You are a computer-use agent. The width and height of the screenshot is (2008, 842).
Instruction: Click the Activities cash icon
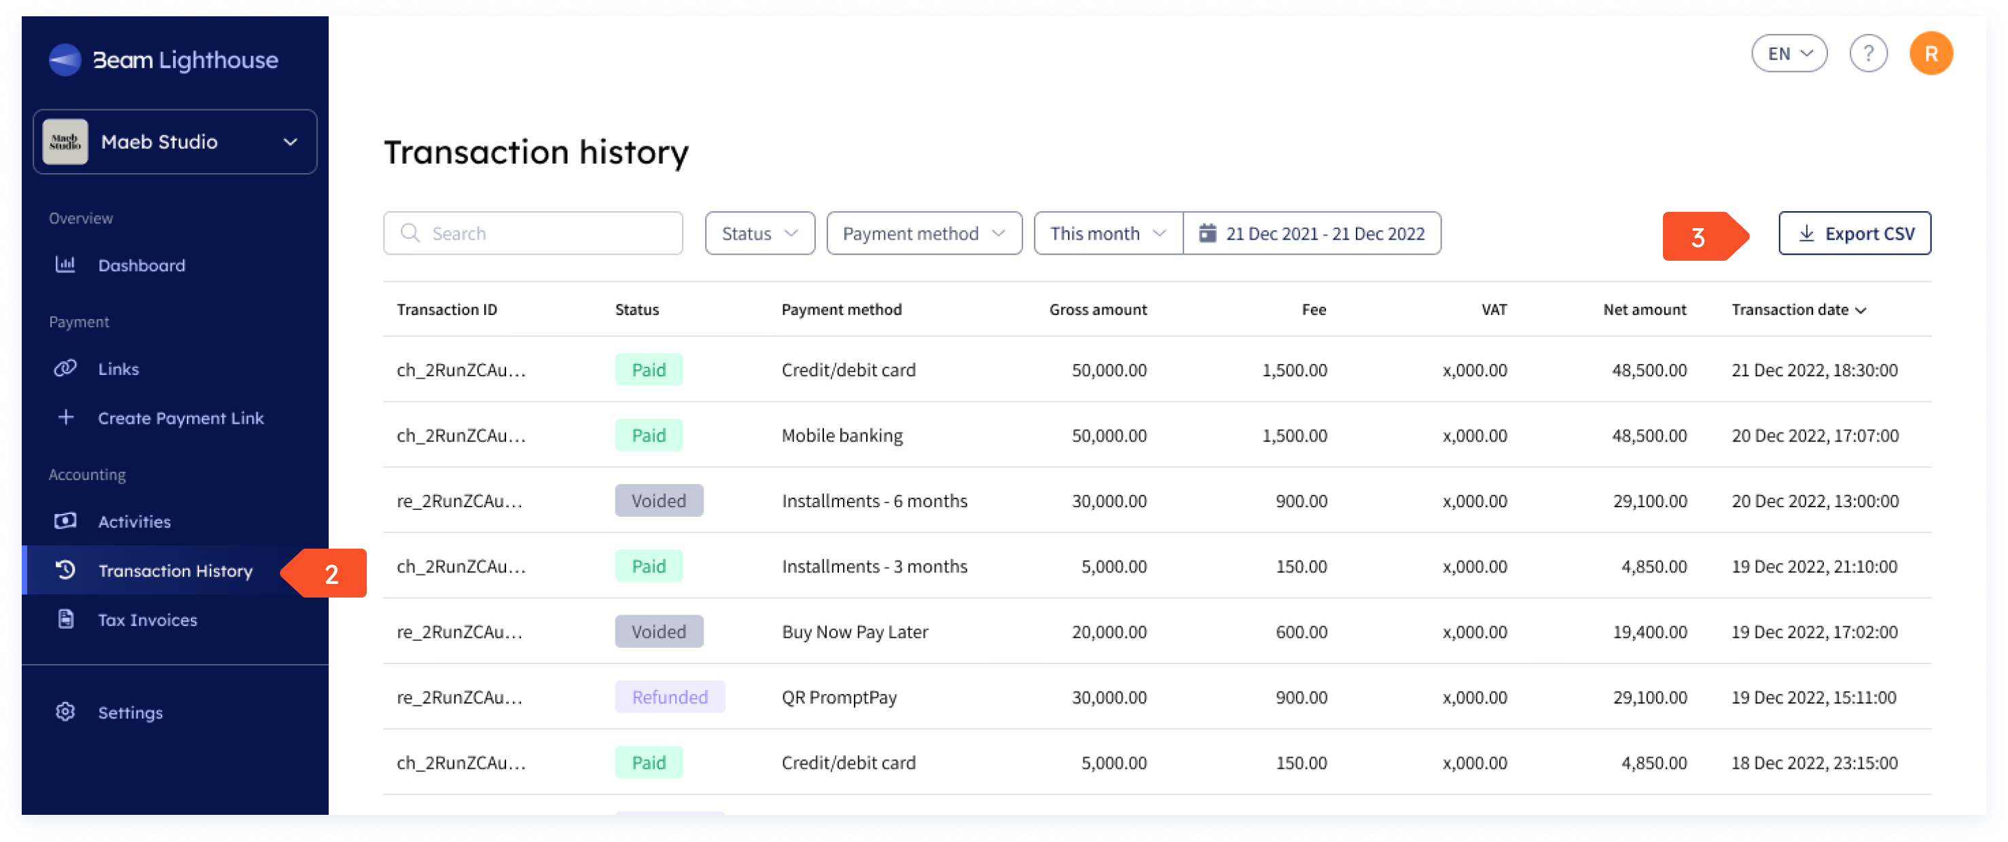(x=65, y=521)
